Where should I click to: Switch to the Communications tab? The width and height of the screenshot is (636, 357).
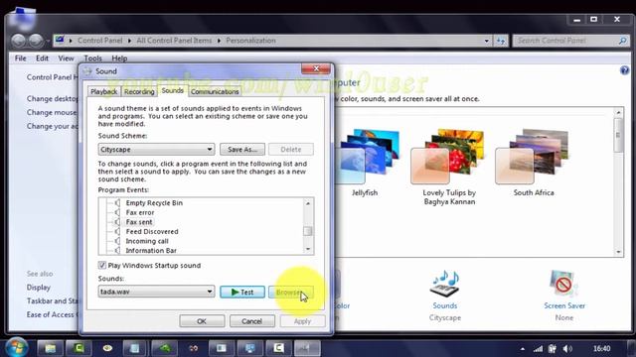pos(215,91)
